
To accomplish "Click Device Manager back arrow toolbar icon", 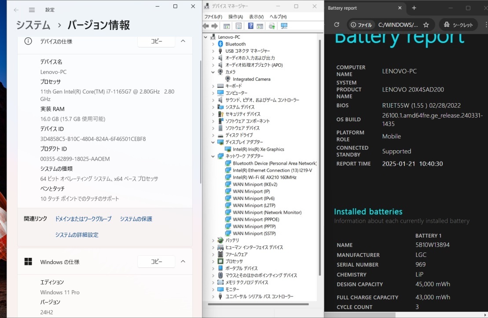I will pos(206,26).
